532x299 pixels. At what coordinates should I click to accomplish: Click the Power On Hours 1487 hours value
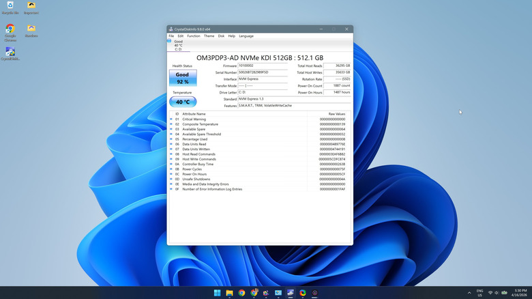pyautogui.click(x=337, y=92)
